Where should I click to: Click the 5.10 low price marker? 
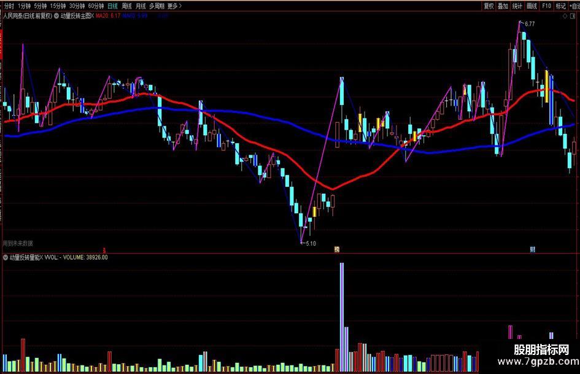tap(311, 244)
